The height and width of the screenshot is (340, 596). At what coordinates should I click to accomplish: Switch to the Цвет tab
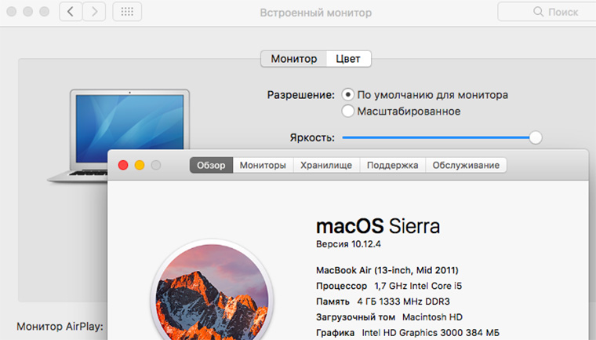click(348, 59)
